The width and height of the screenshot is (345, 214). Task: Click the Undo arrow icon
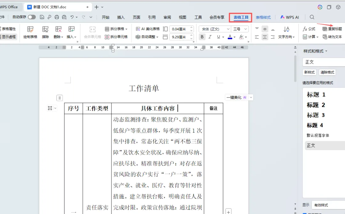72,17
